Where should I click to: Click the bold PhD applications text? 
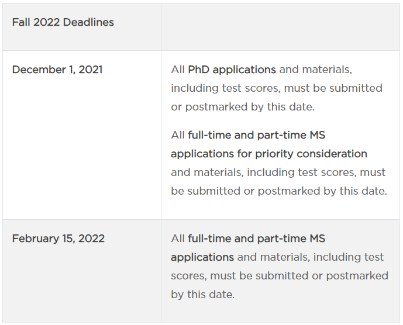[x=232, y=70]
